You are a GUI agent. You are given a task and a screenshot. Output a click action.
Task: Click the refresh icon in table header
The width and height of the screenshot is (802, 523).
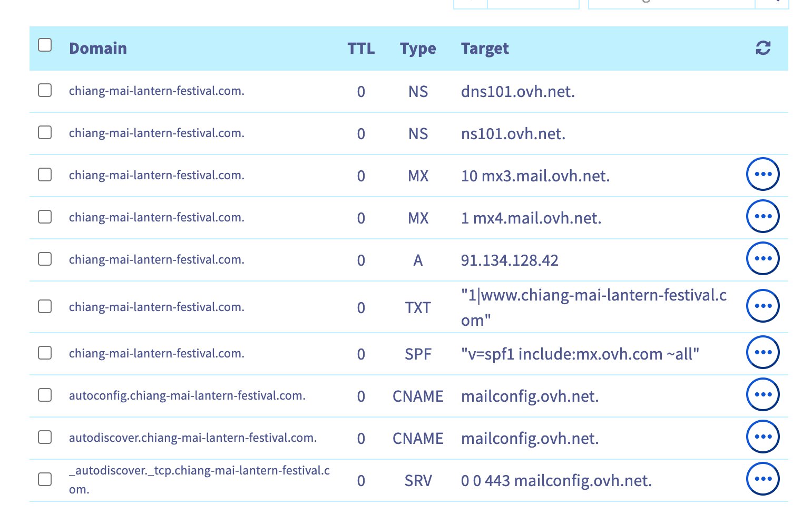762,48
